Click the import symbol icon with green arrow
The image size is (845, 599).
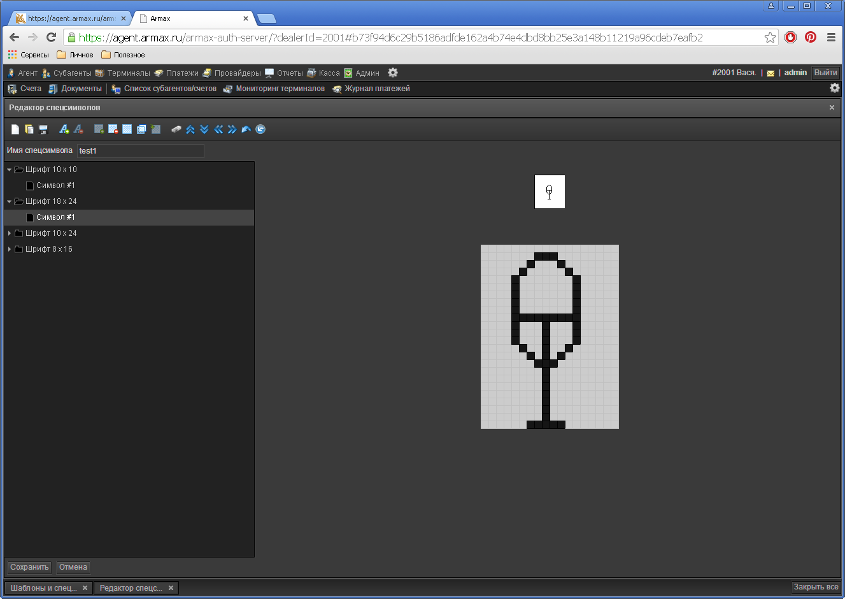click(155, 129)
